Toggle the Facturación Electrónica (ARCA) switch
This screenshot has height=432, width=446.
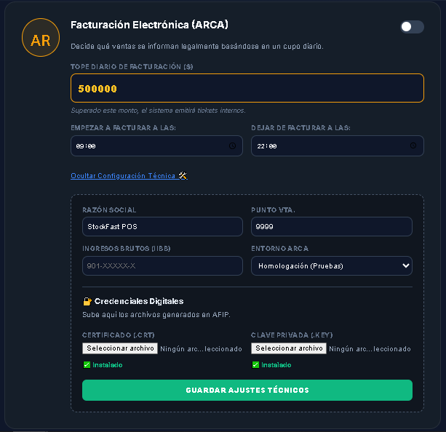tap(411, 27)
